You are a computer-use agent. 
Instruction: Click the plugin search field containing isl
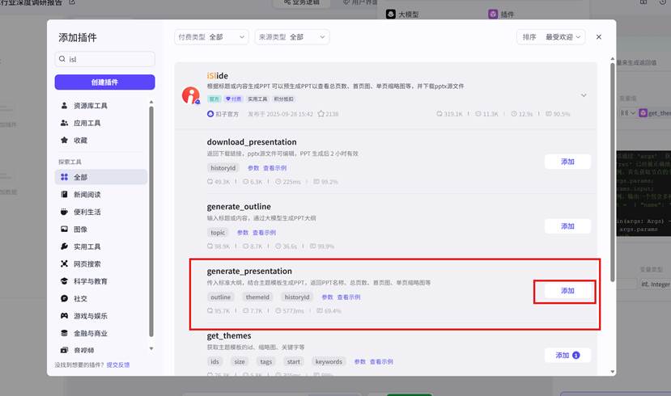tap(105, 59)
